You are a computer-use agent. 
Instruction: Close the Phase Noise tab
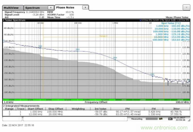coord(85,7)
